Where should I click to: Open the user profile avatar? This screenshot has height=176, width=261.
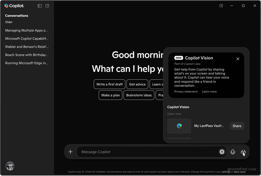10,166
